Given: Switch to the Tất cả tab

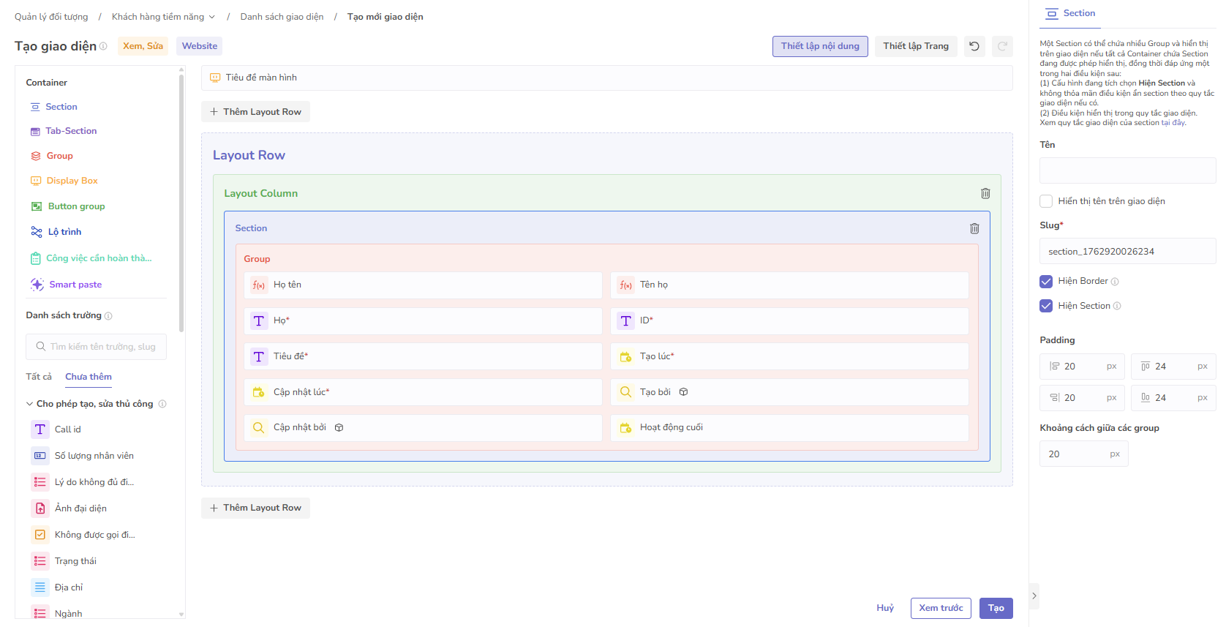Looking at the screenshot, I should (39, 377).
